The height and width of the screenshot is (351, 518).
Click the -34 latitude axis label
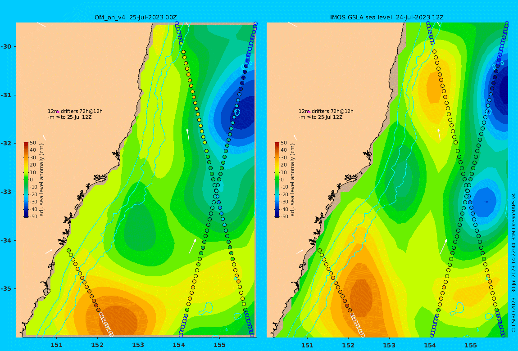[5, 240]
